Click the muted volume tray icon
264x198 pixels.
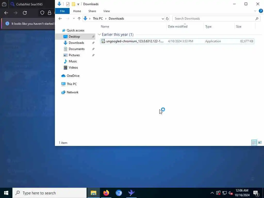click(x=230, y=193)
